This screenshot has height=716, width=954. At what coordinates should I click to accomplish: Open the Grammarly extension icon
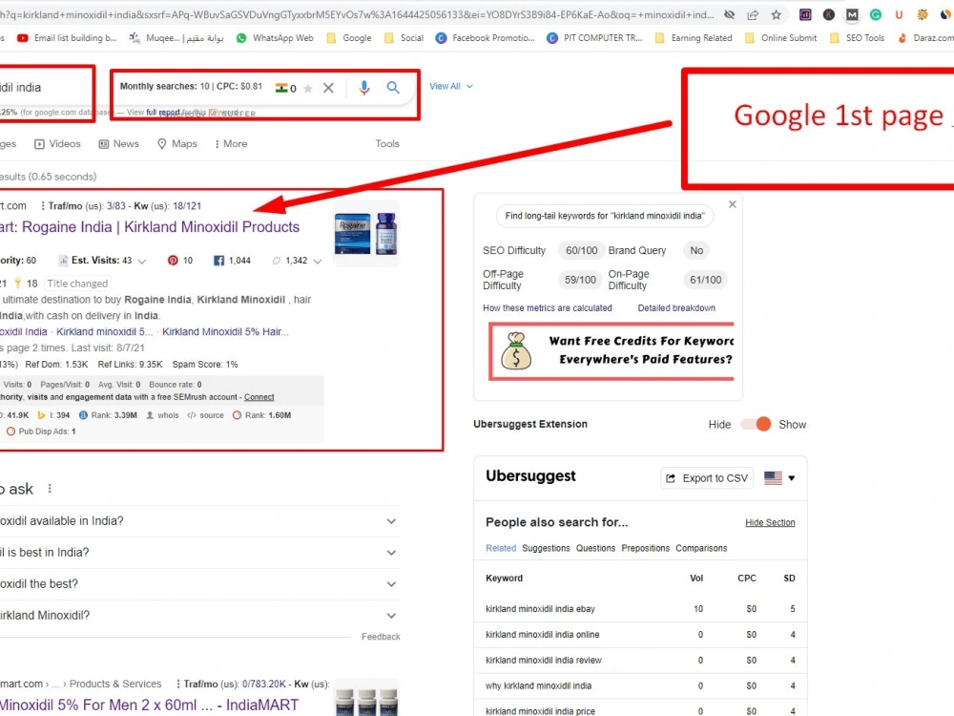tap(876, 14)
